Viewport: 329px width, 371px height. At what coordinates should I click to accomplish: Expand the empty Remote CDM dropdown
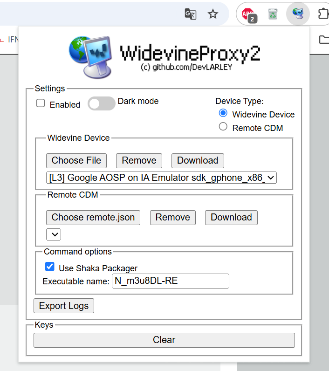(54, 234)
